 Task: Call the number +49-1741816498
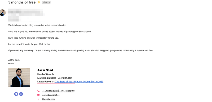pos(67,91)
